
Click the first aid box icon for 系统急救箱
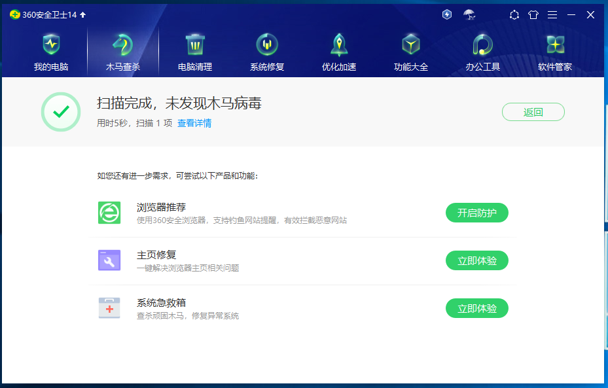[109, 308]
